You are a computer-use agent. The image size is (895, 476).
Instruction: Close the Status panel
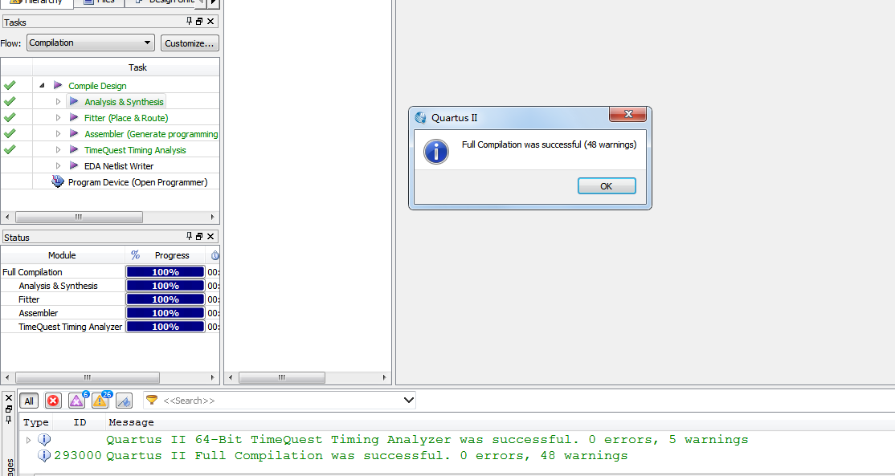210,237
